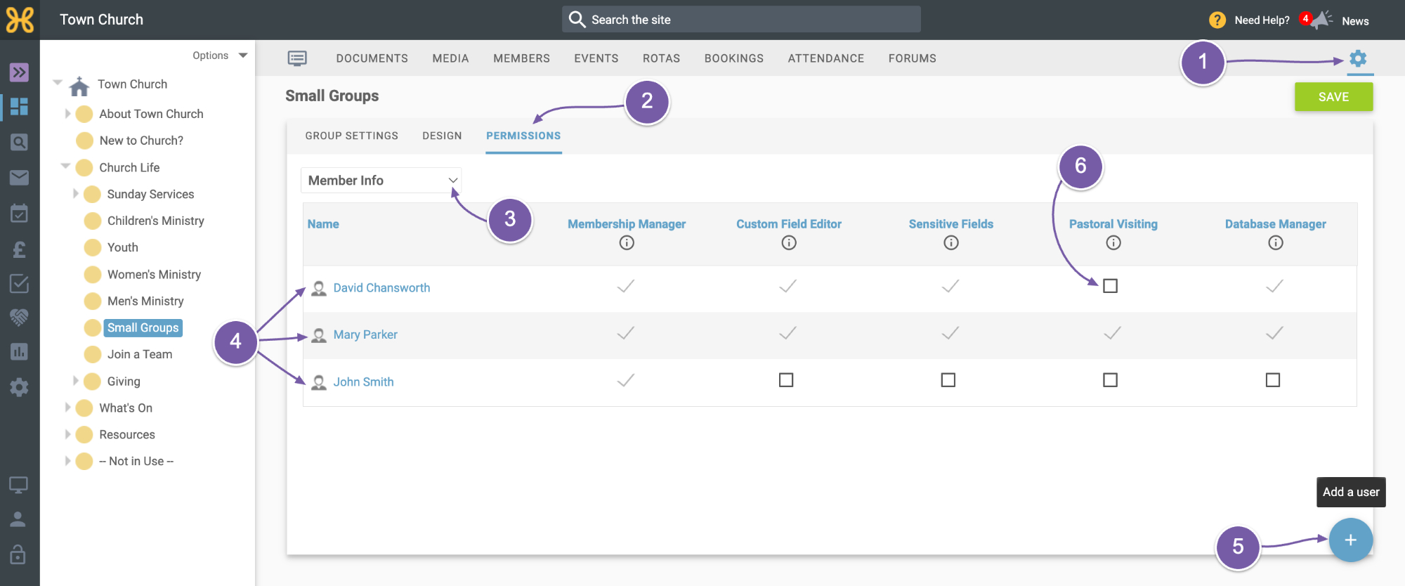Screen dimensions: 1405x586
Task: Open the News megaphone notifications icon
Action: [x=1321, y=20]
